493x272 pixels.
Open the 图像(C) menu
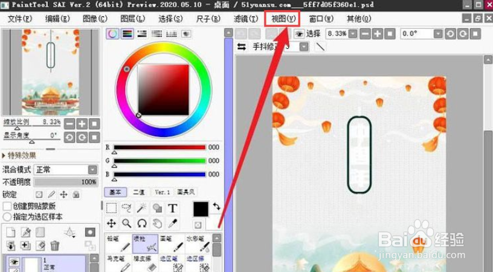pyautogui.click(x=95, y=19)
